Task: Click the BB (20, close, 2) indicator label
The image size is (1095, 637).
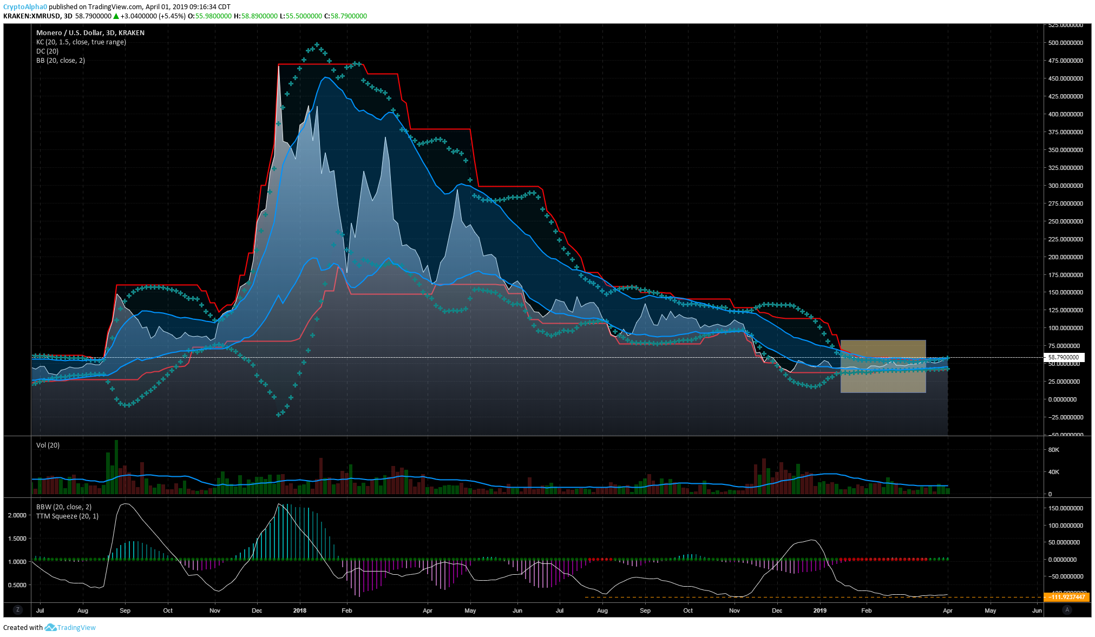Action: 61,61
